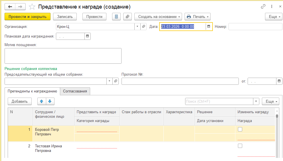
Task: Open calendar for Плановая дата награждения
Action: coord(88,36)
